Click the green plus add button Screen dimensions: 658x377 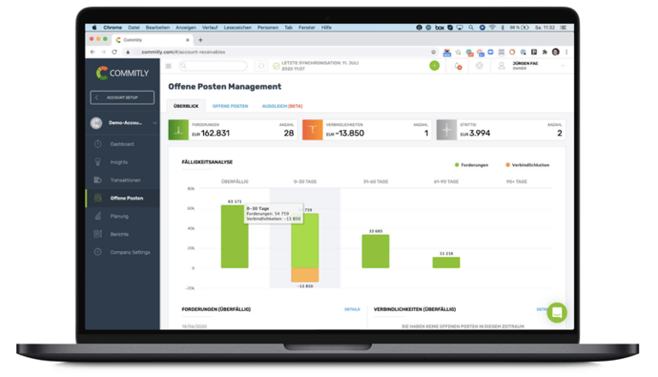point(434,66)
